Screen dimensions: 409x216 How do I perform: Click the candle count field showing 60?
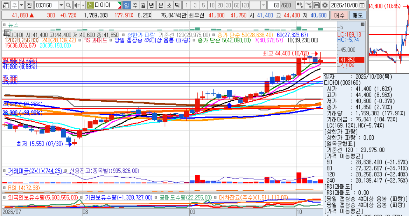(273, 5)
